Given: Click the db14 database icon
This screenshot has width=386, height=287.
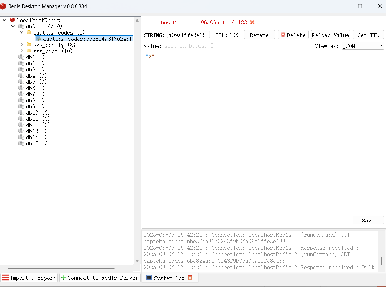Looking at the screenshot, I should (22, 137).
